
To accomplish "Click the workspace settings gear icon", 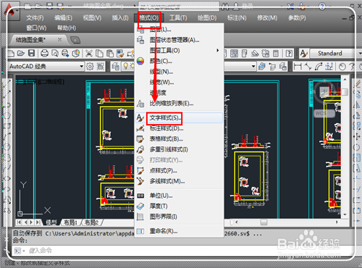I will (90, 66).
